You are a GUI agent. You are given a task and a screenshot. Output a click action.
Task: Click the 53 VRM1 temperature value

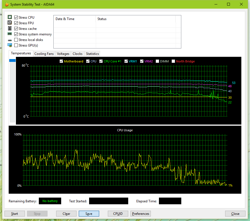click(234, 83)
